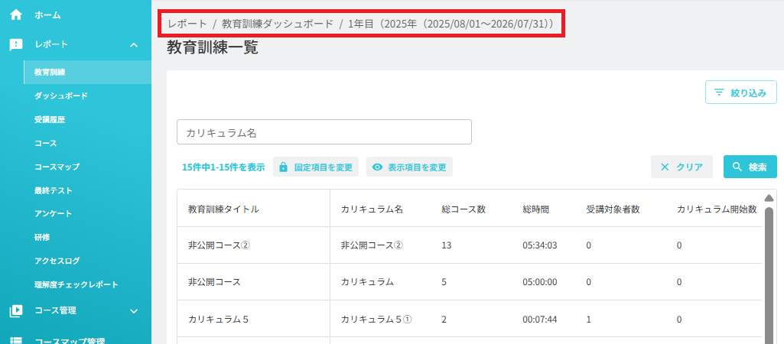Click the home icon in the sidebar
Screen dimensions: 784x344
[16, 15]
